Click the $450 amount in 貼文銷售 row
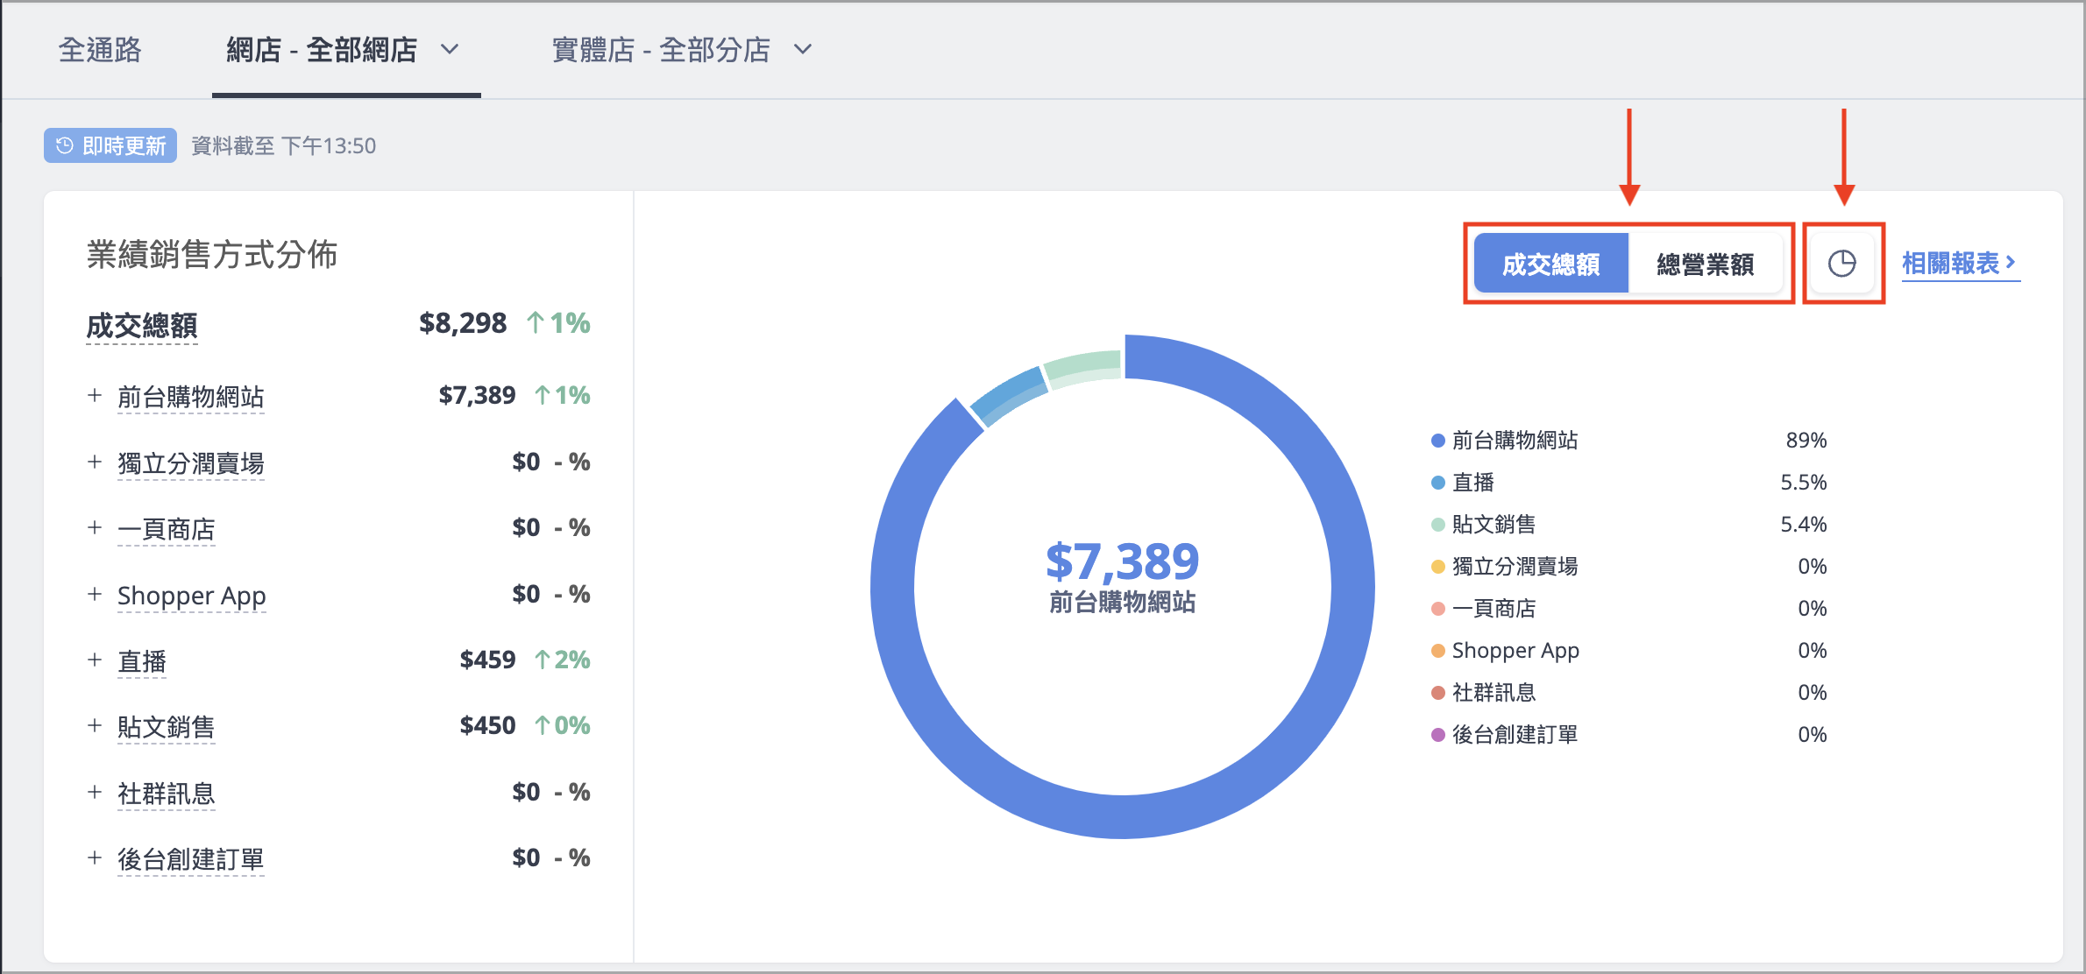The width and height of the screenshot is (2086, 974). (x=487, y=725)
